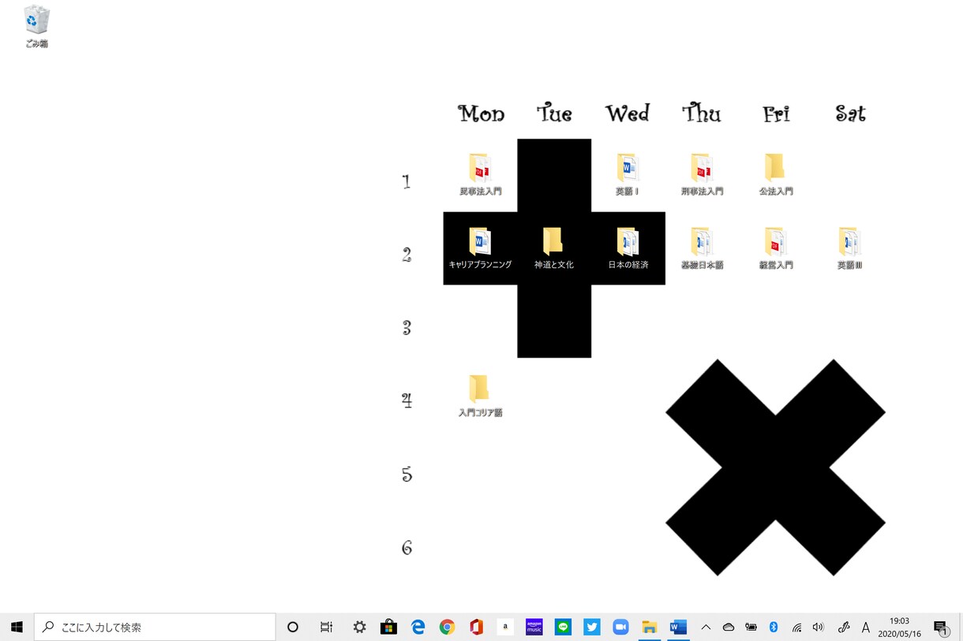Open Cortana circle icon in taskbar

pyautogui.click(x=293, y=627)
